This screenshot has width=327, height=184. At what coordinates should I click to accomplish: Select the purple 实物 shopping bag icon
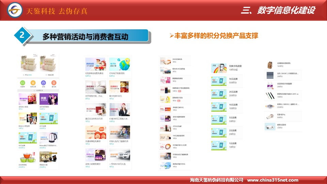43,82
